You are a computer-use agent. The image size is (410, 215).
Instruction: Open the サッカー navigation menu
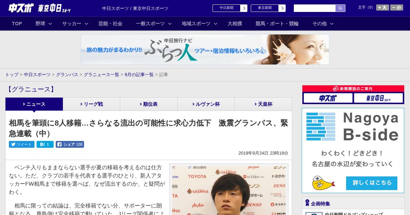click(72, 24)
